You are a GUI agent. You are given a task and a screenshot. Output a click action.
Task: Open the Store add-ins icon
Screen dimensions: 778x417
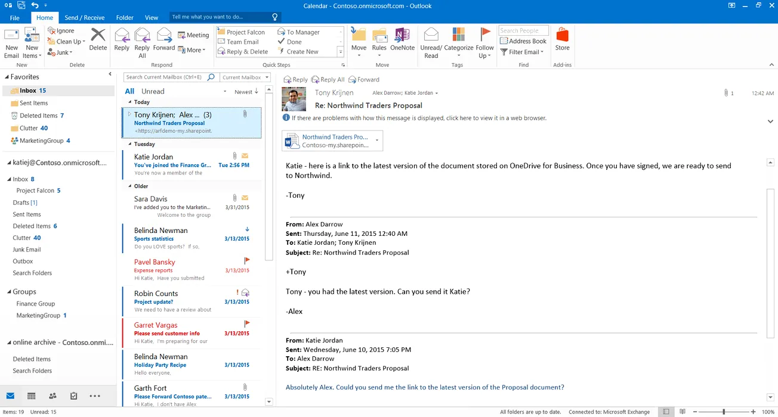click(x=562, y=36)
